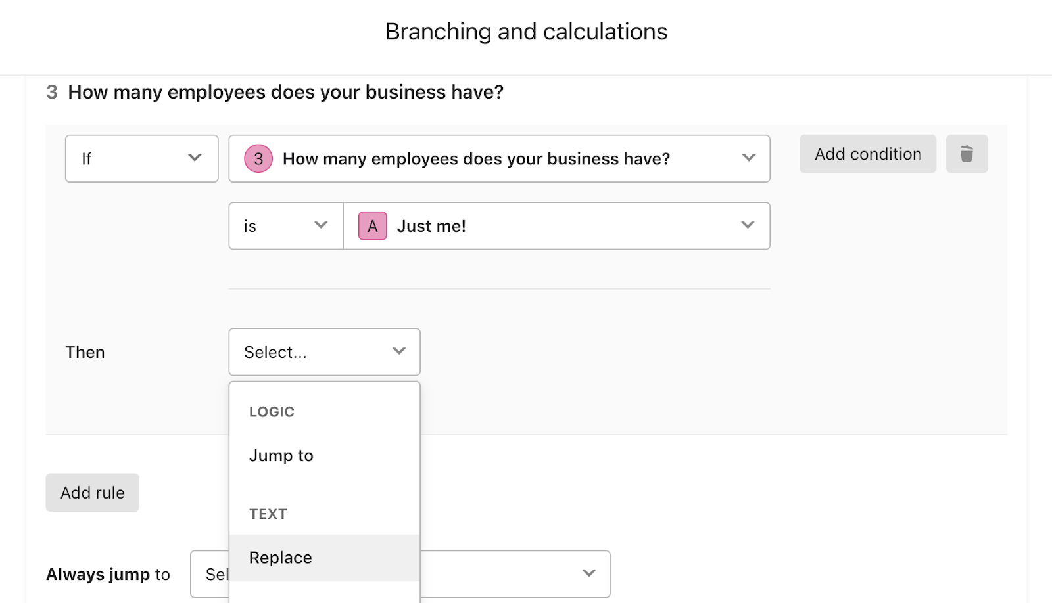Open the Then action Select dropdown
The height and width of the screenshot is (603, 1052).
pyautogui.click(x=323, y=351)
